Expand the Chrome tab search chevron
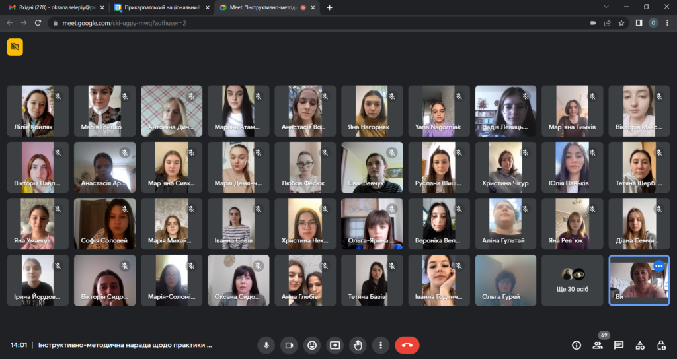Viewport: 677px width, 359px height. pyautogui.click(x=607, y=7)
